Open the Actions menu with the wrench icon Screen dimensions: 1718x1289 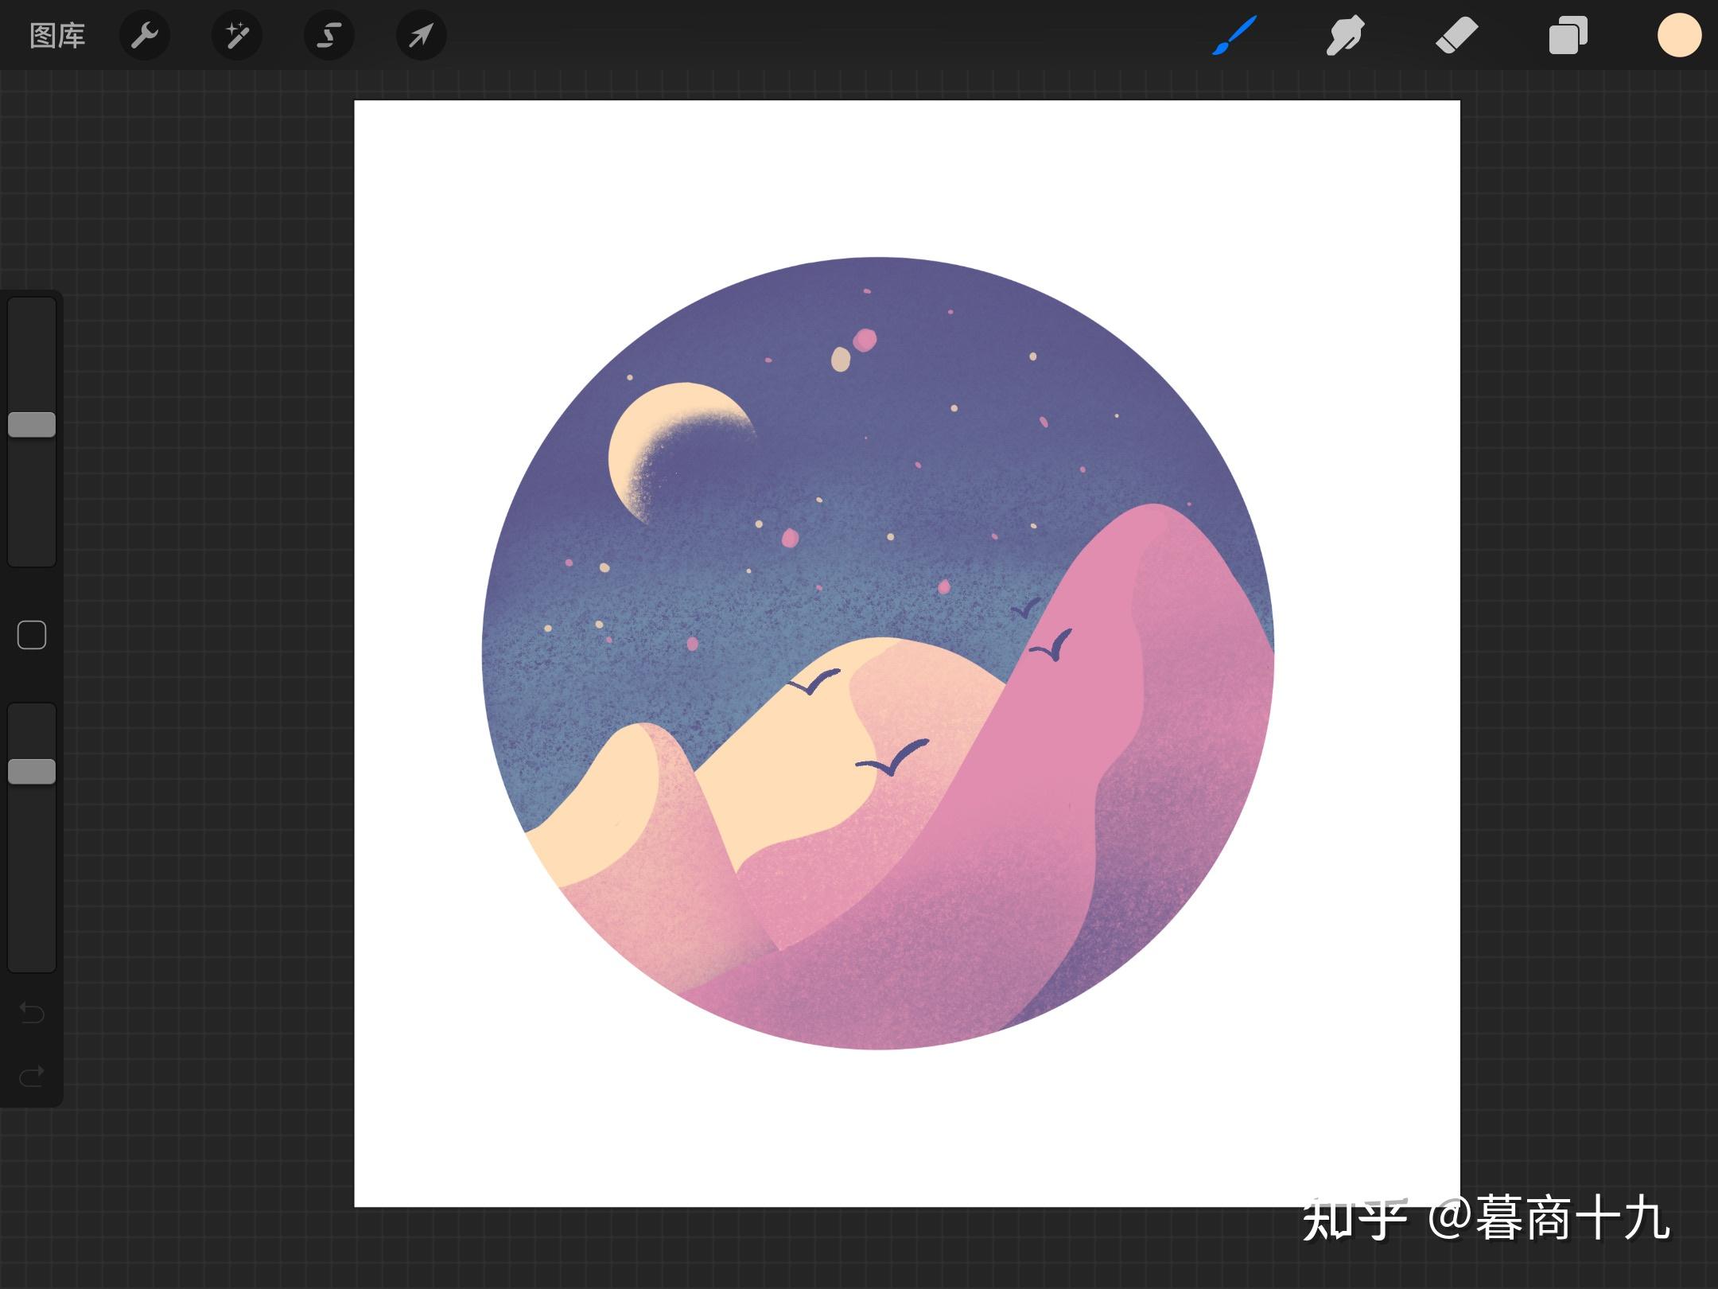(145, 35)
